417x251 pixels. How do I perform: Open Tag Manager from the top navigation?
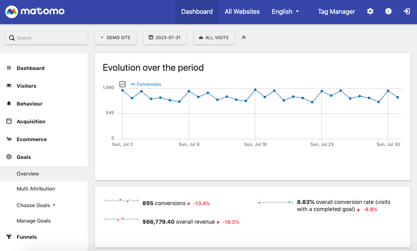(336, 11)
